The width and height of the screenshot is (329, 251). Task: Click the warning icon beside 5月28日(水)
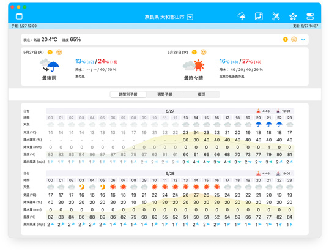194,52
